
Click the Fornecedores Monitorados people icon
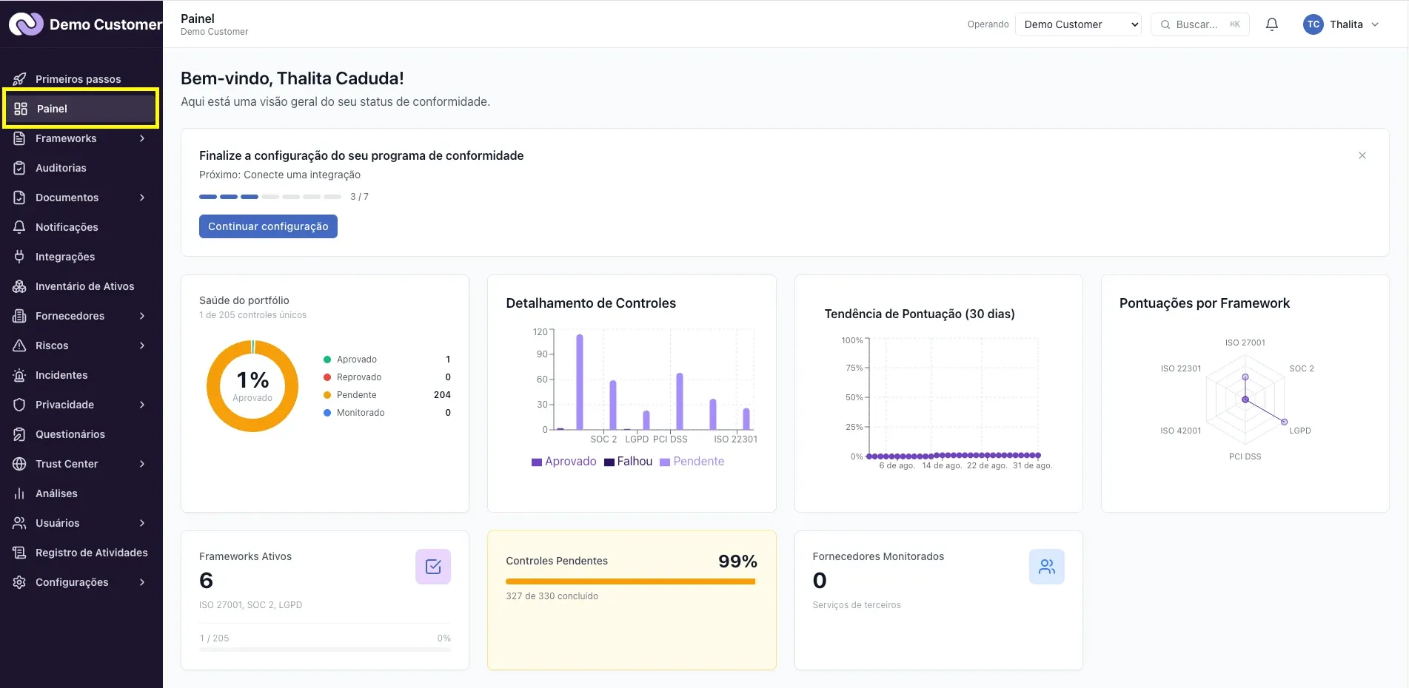click(x=1047, y=567)
